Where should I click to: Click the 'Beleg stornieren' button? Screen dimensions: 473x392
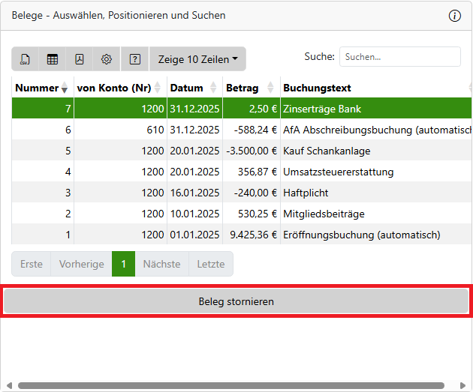point(236,302)
